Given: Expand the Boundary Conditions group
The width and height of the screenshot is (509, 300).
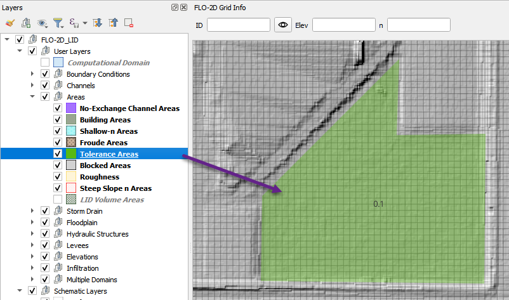Looking at the screenshot, I should (x=32, y=74).
